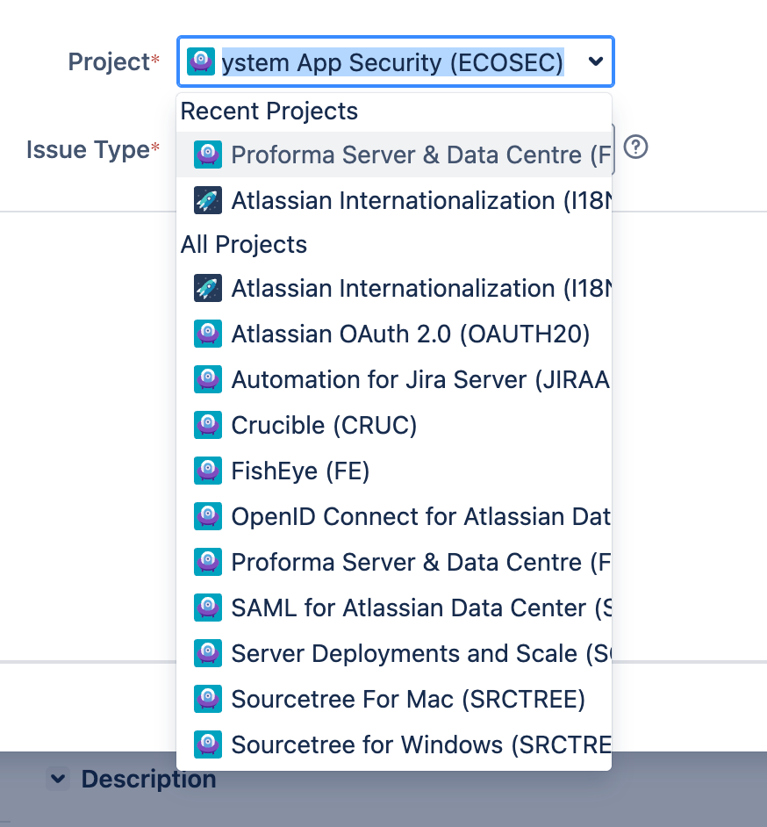Select Sourcetree For Mac (SRCTREE) project
This screenshot has width=767, height=827.
tap(394, 699)
